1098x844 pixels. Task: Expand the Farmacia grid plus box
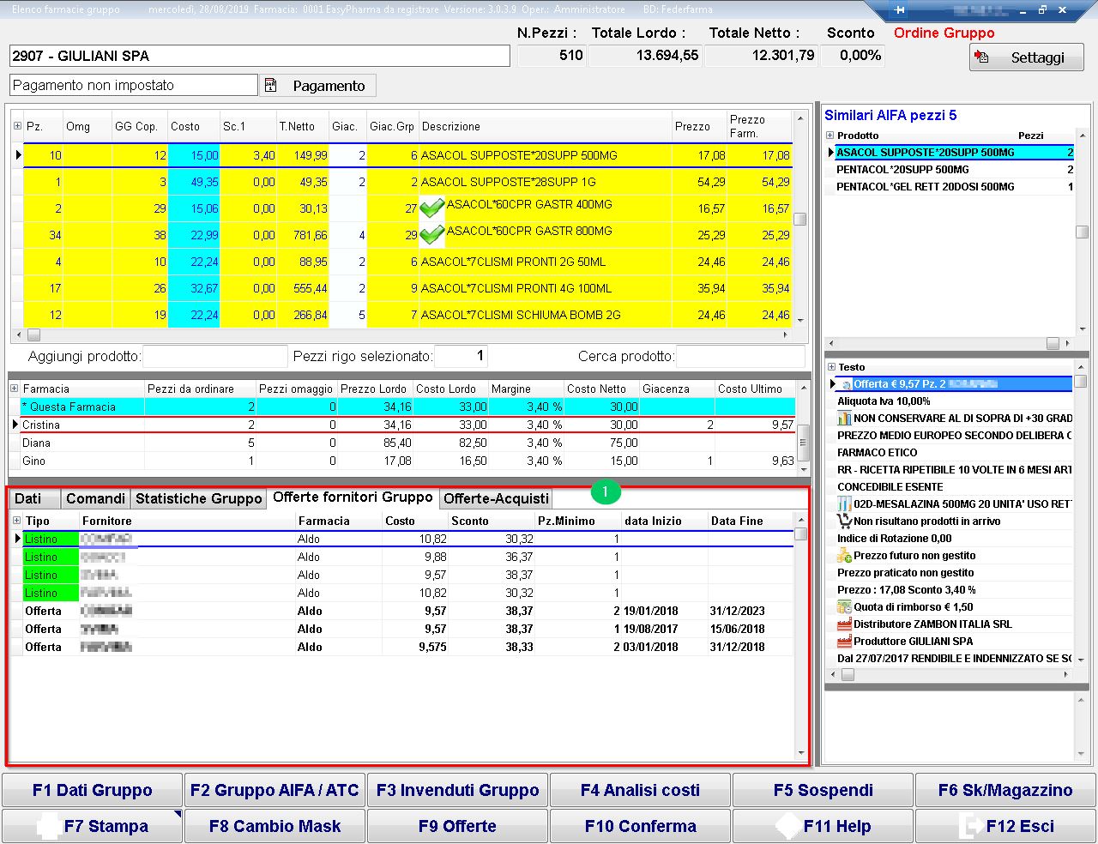(x=15, y=389)
